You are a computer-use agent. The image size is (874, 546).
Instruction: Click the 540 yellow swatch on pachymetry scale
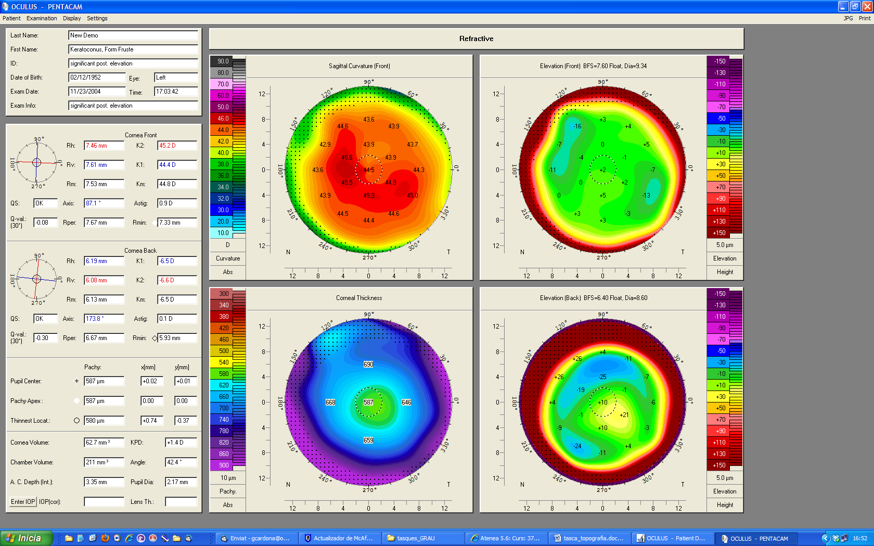tap(221, 362)
